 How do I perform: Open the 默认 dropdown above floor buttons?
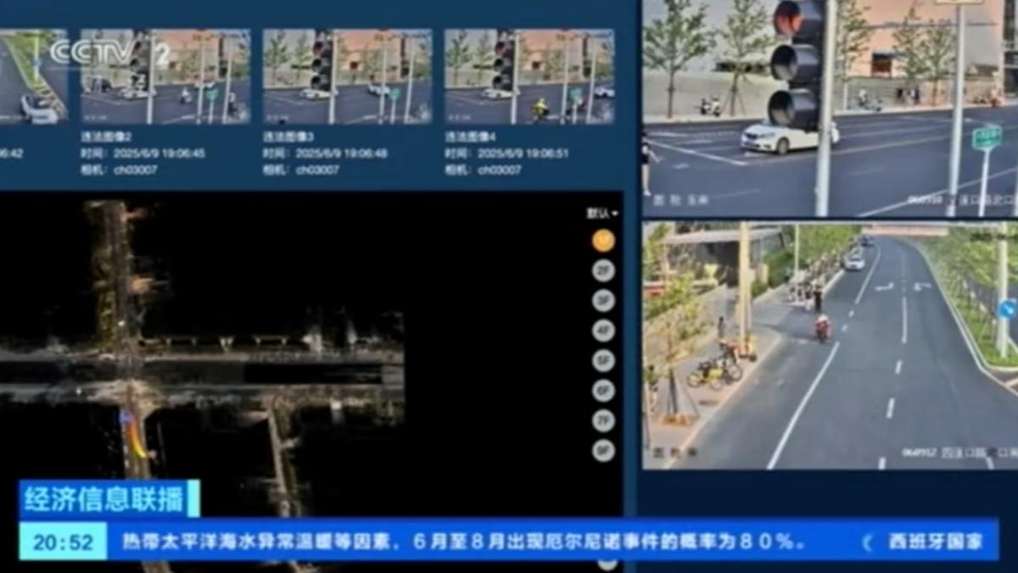(602, 213)
